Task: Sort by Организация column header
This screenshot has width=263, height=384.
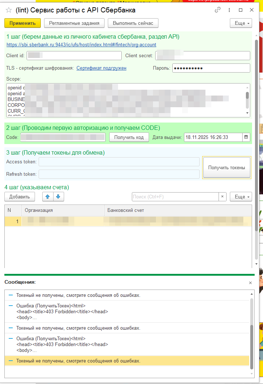Action: 63,210
